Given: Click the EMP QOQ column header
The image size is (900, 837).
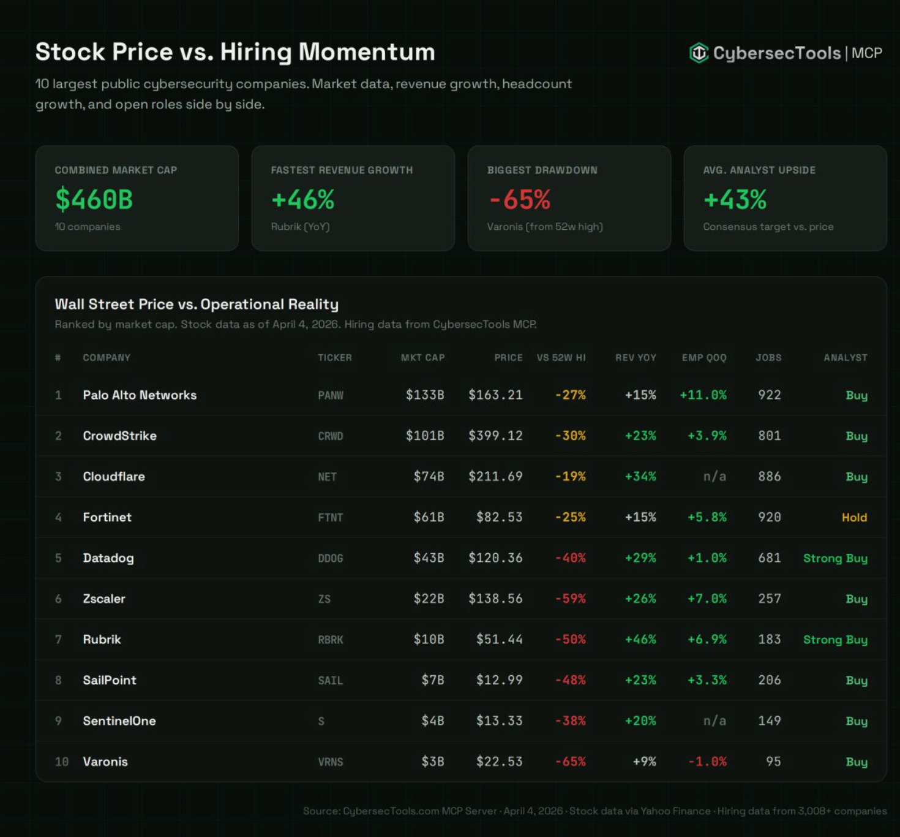Looking at the screenshot, I should (x=704, y=357).
